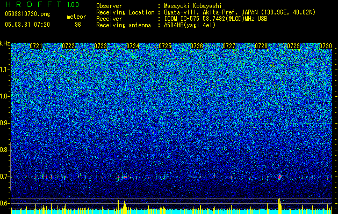Select the file name 0503310720.png

point(27,14)
